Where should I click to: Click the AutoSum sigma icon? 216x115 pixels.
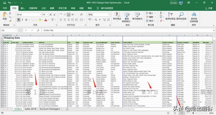click(x=161, y=13)
